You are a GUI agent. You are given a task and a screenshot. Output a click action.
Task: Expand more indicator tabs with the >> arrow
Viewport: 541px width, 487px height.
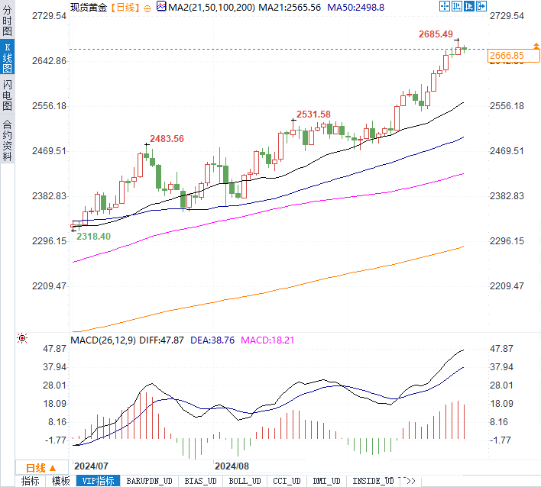(x=410, y=481)
